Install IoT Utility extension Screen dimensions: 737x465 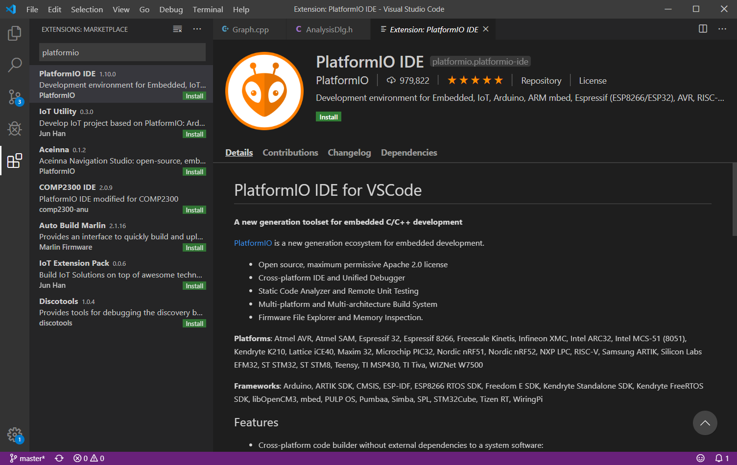194,134
